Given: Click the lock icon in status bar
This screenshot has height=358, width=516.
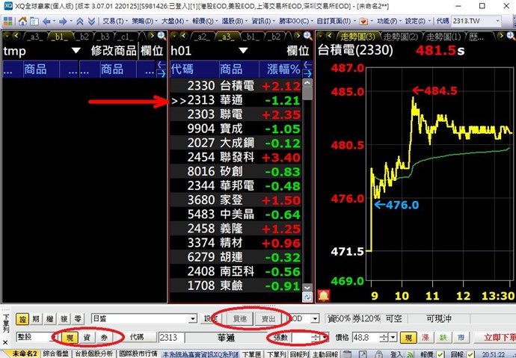Looking at the screenshot, I should [379, 354].
